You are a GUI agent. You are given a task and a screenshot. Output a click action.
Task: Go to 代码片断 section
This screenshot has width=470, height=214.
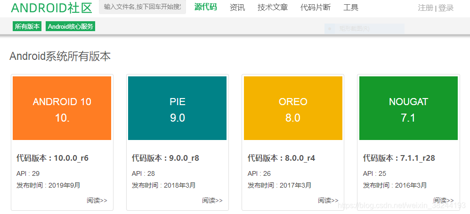(x=316, y=7)
